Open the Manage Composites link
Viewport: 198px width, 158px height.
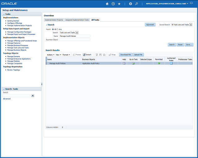click(x=15, y=64)
